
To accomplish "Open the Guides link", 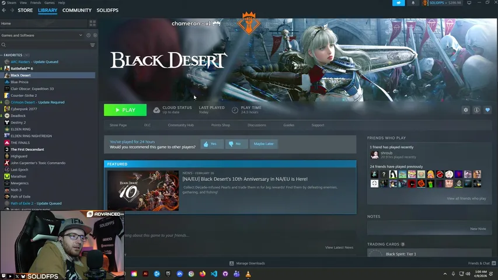I will pyautogui.click(x=289, y=125).
